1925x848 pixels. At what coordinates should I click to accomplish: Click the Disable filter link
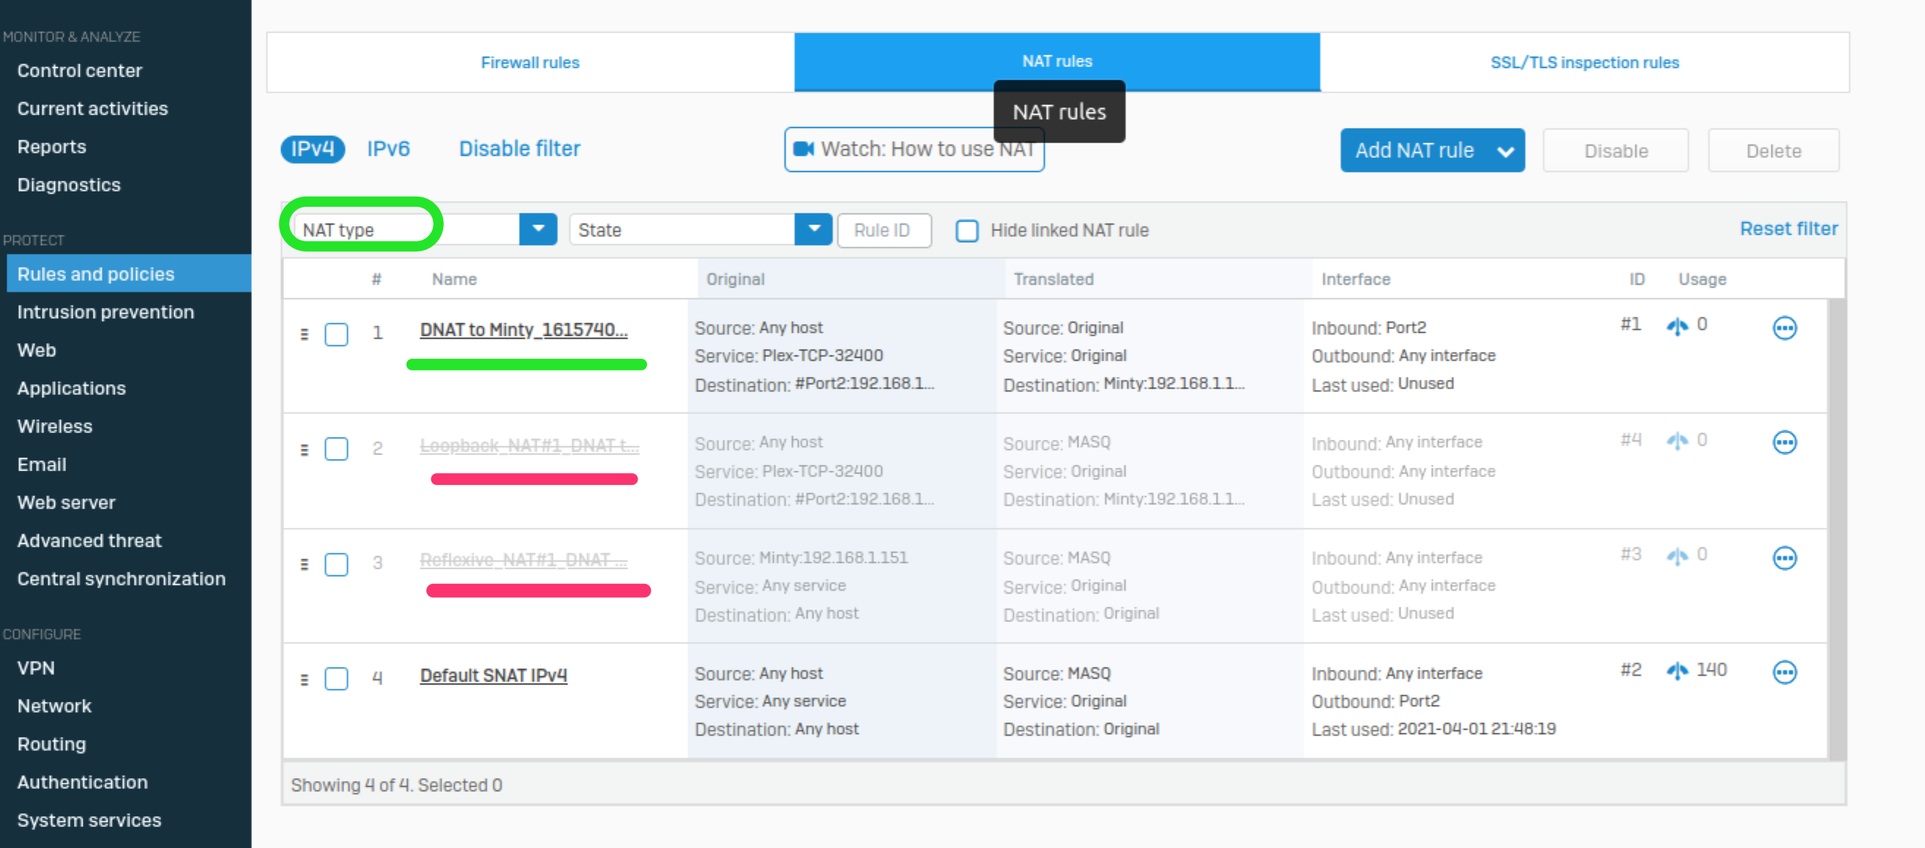click(519, 148)
